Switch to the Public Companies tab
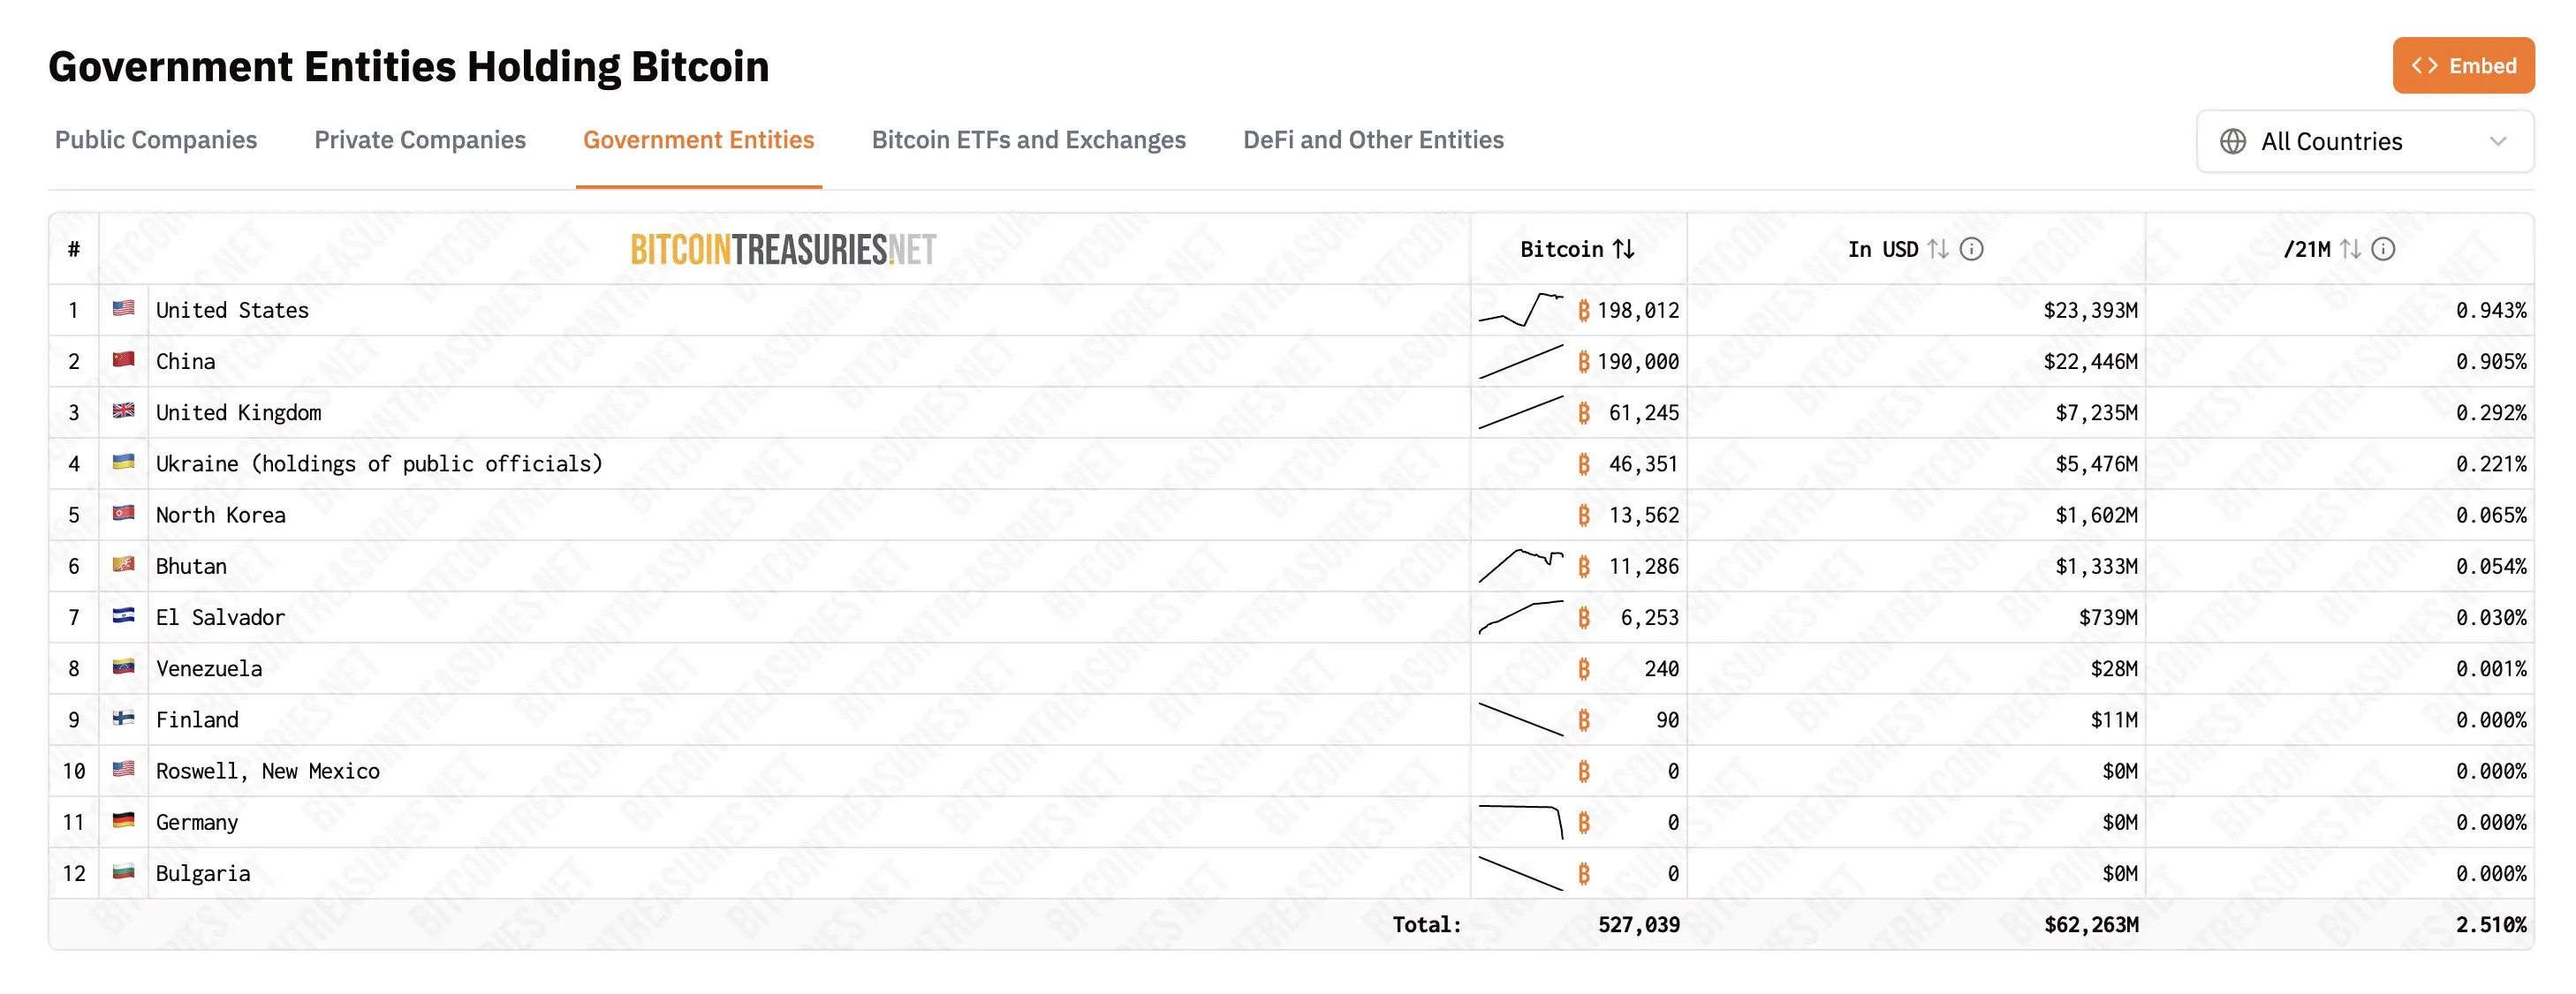Screen dimensions: 2576x994 (156, 139)
